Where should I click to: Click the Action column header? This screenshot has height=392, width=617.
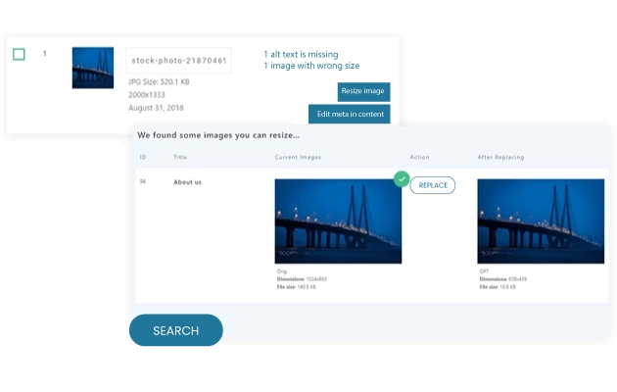419,157
